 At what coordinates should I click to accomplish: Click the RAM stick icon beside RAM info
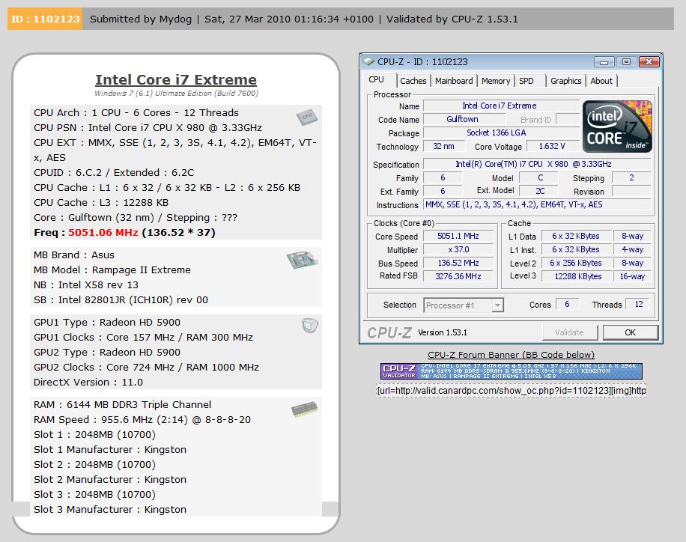304,409
